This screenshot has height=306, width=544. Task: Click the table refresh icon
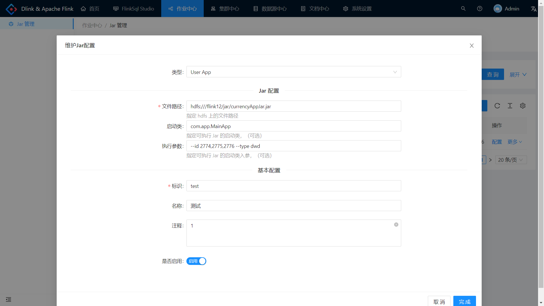[x=497, y=106]
